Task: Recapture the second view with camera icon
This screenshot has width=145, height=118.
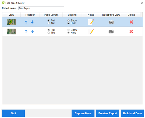Action: pyautogui.click(x=111, y=32)
